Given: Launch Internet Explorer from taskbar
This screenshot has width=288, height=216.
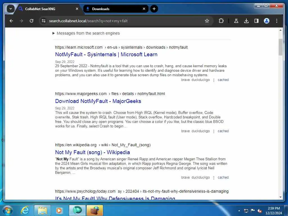Looking at the screenshot, I should [25, 210].
